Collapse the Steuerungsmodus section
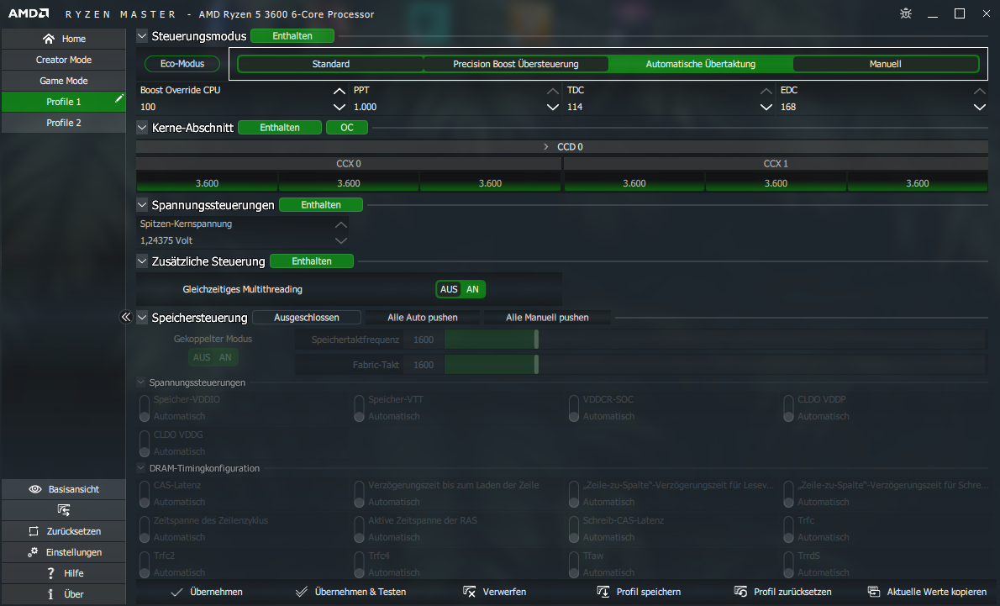This screenshot has height=606, width=1000. (142, 36)
